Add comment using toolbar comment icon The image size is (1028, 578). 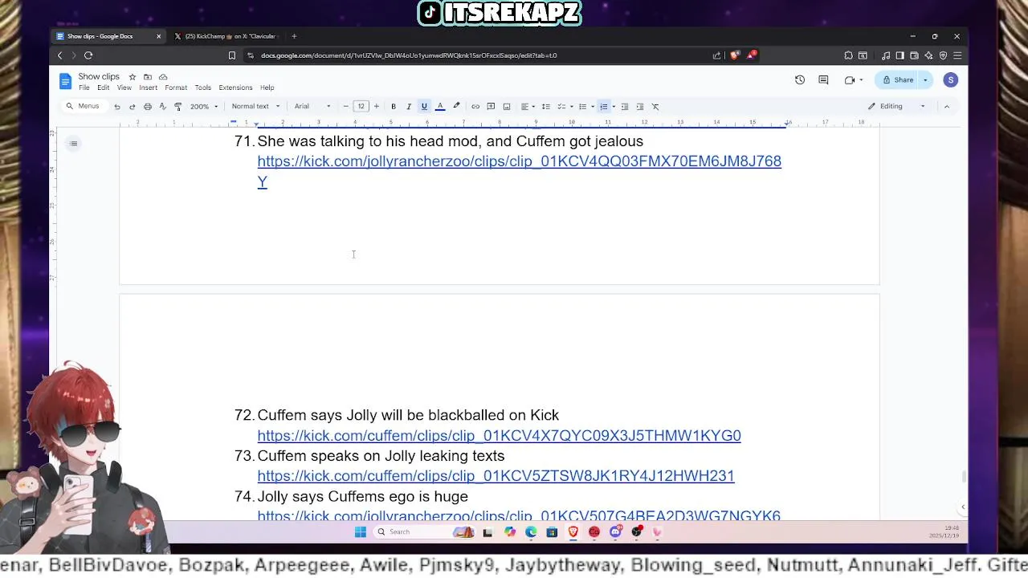491,107
